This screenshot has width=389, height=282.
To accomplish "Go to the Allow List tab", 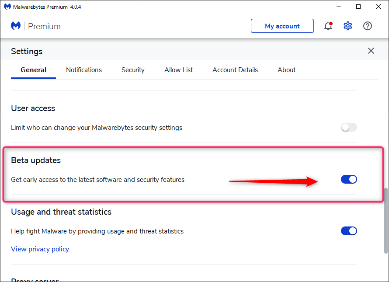I will coord(179,70).
